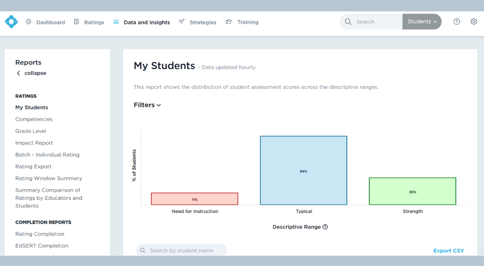Collapse the Reports sidebar
The image size is (484, 266).
pyautogui.click(x=31, y=73)
